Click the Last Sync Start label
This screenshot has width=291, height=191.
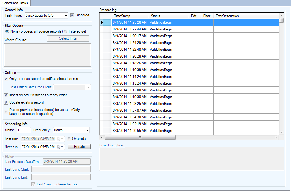coord(17,170)
